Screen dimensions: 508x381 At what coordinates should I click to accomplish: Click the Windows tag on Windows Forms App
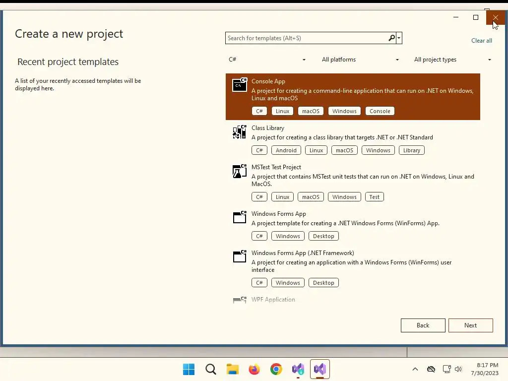click(x=288, y=236)
